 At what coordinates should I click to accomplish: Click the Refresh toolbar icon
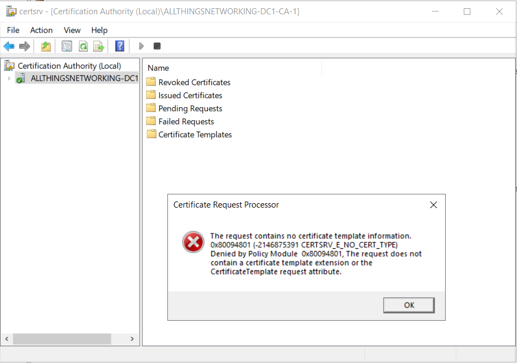[83, 46]
